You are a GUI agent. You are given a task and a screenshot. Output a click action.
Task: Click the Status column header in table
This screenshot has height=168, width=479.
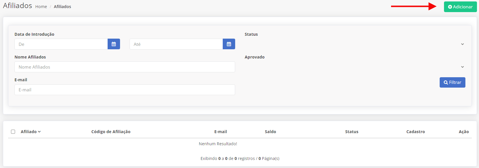tap(352, 132)
